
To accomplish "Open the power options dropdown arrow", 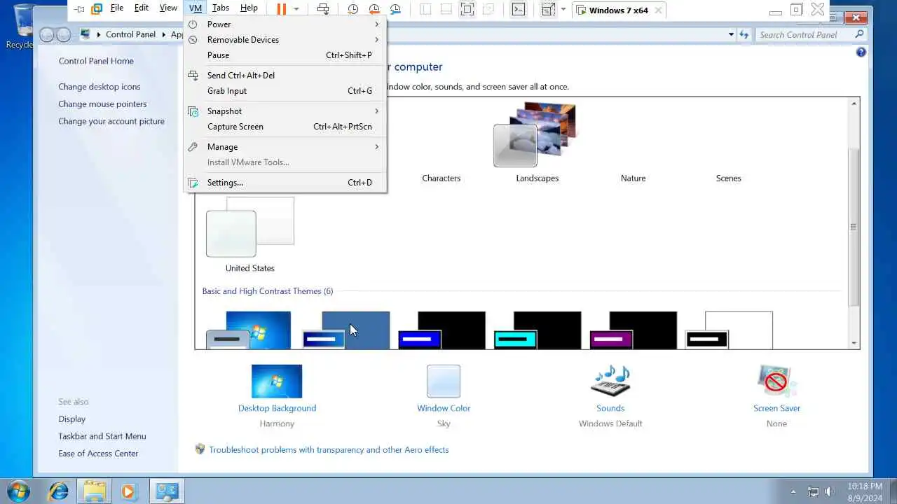I will (x=296, y=9).
